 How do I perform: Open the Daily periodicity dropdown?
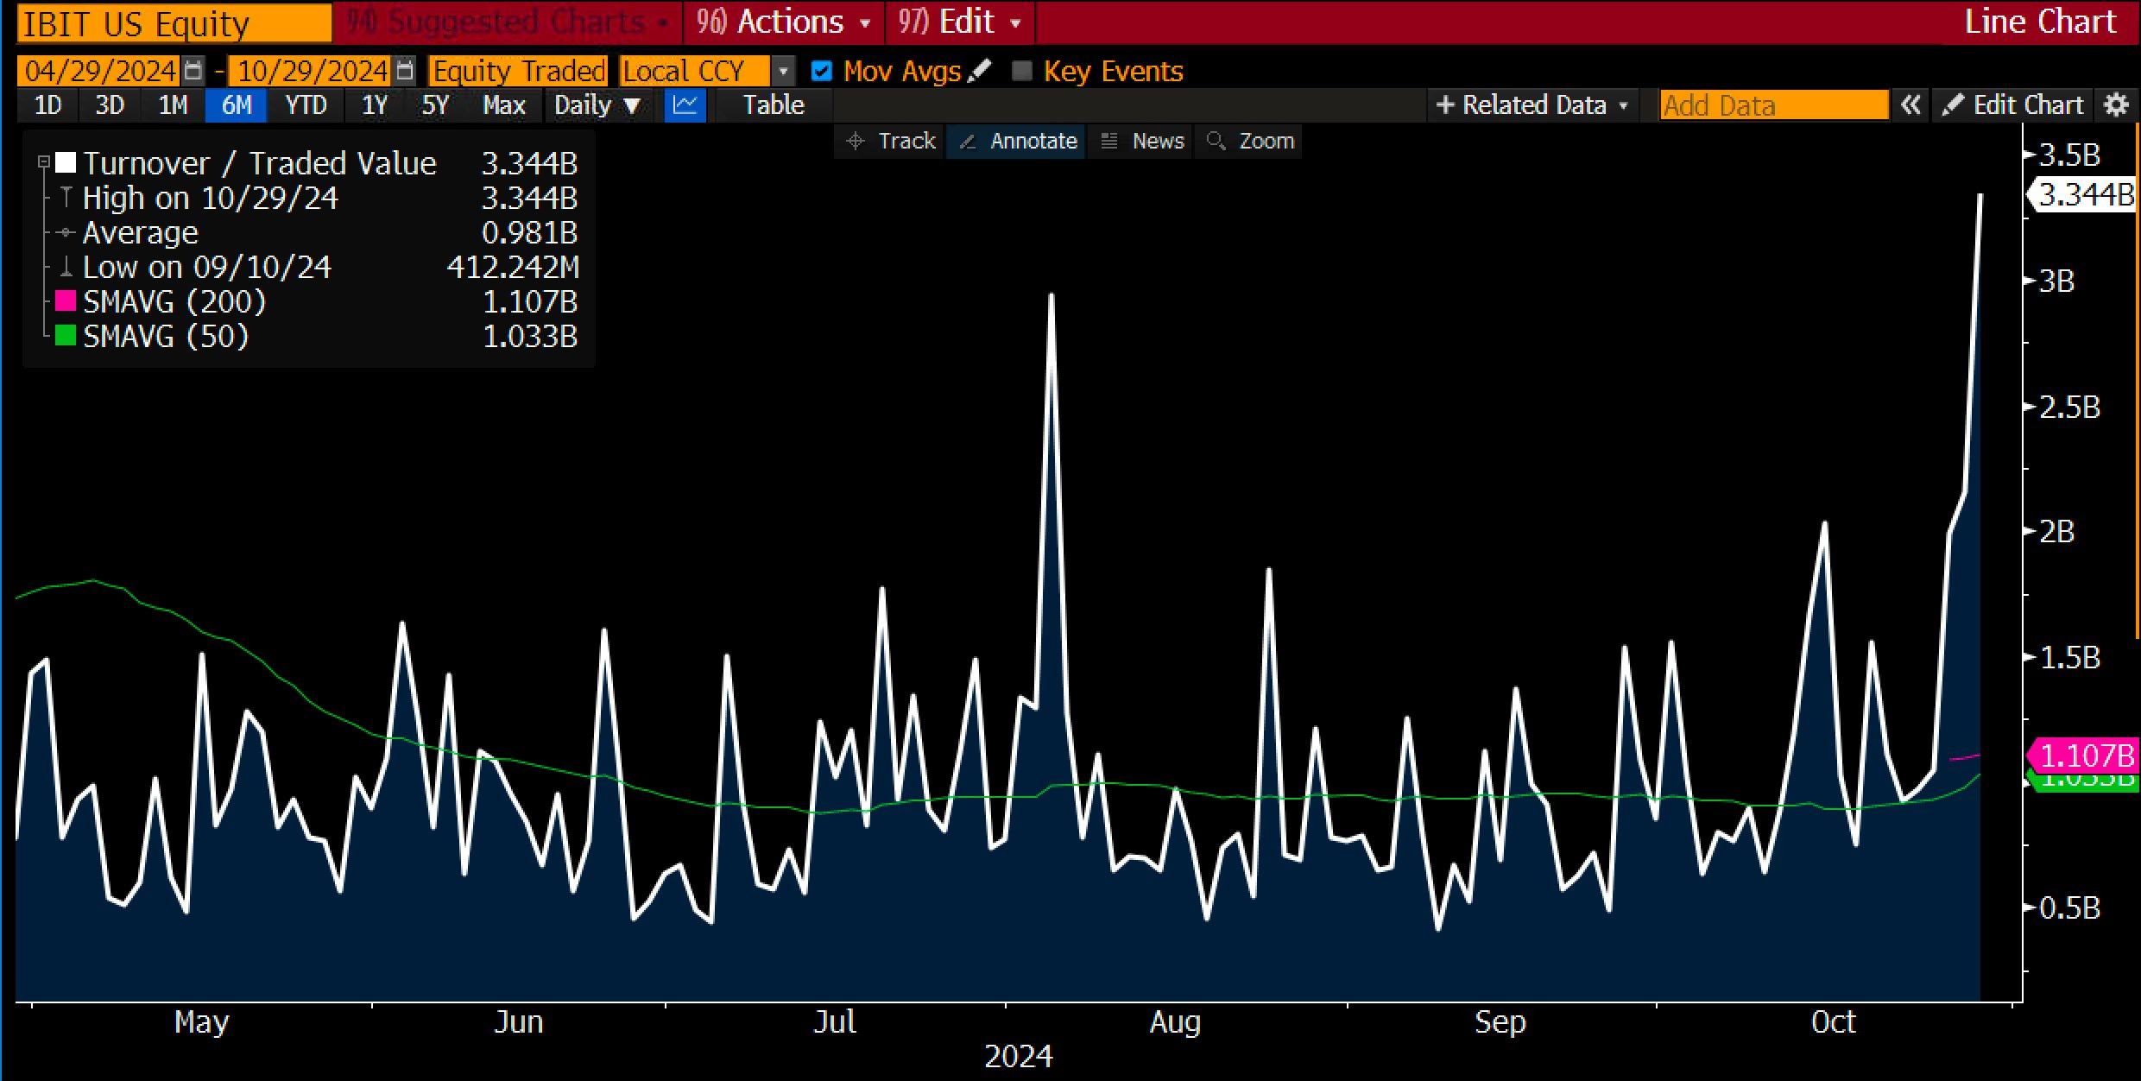coord(597,105)
